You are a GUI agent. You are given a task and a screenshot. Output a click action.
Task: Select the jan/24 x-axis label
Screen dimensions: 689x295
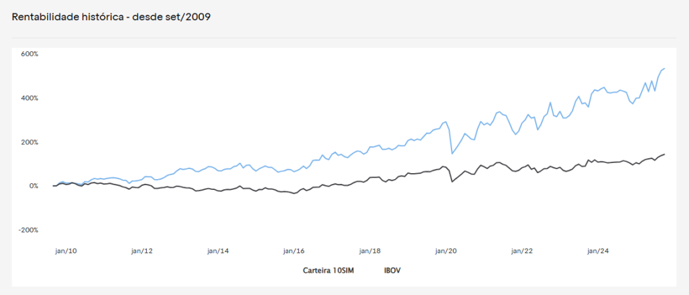[x=598, y=251]
